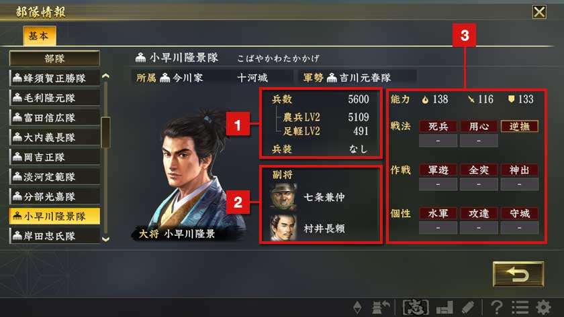Select 蜂須賀正勝隊 in unit list

tap(54, 78)
